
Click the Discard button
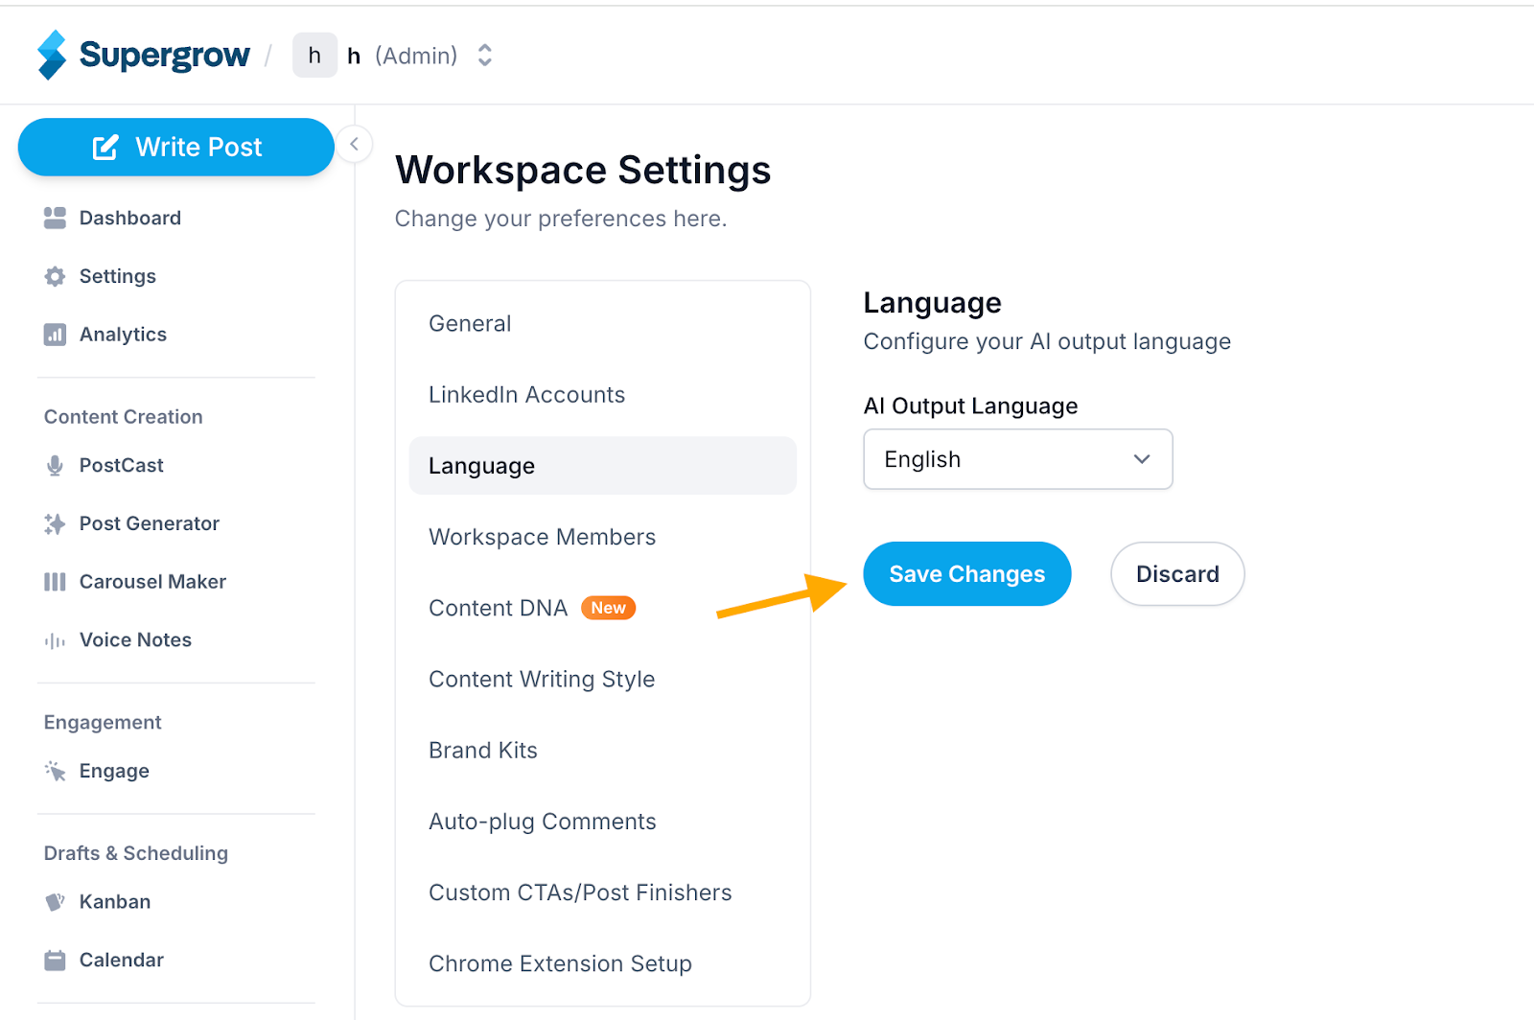(x=1177, y=574)
